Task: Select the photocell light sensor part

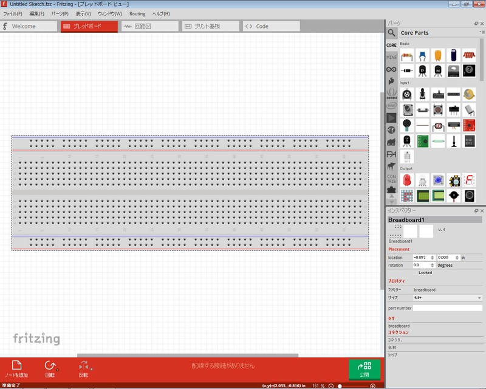Action: [x=437, y=126]
